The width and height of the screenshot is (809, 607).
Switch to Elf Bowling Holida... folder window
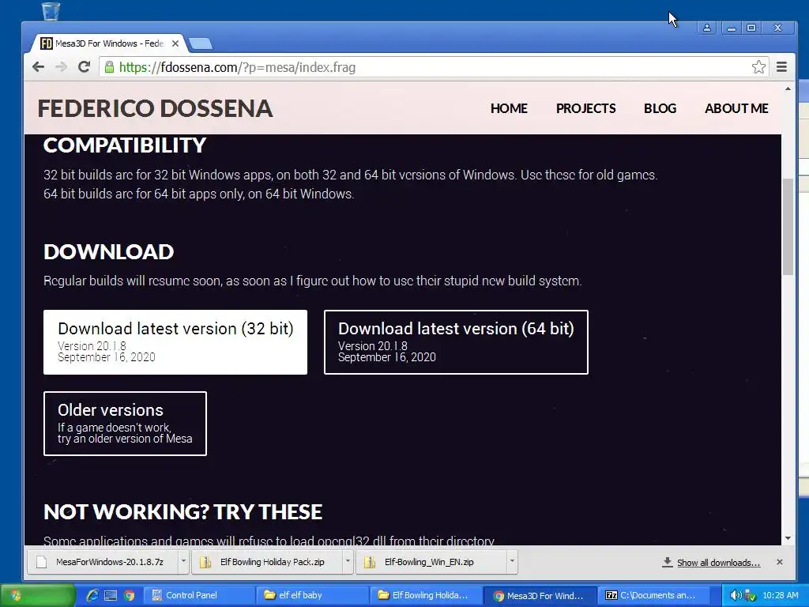coord(426,596)
